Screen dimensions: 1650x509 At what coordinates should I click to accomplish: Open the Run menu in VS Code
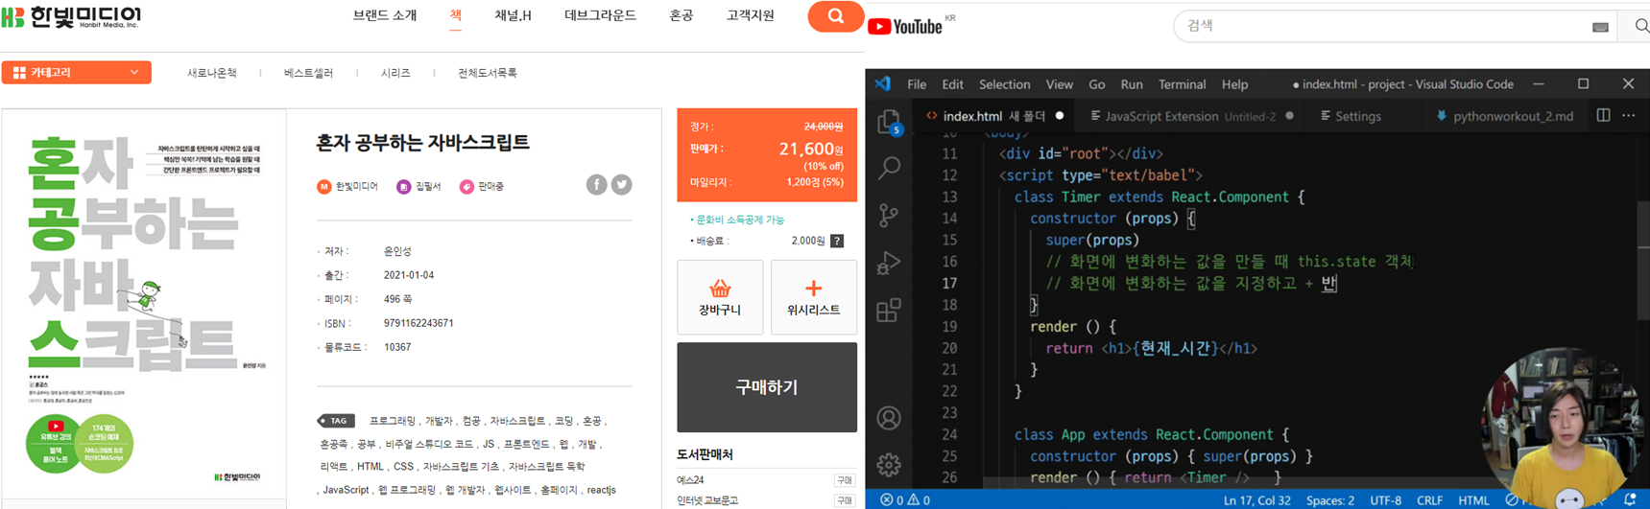(1132, 84)
